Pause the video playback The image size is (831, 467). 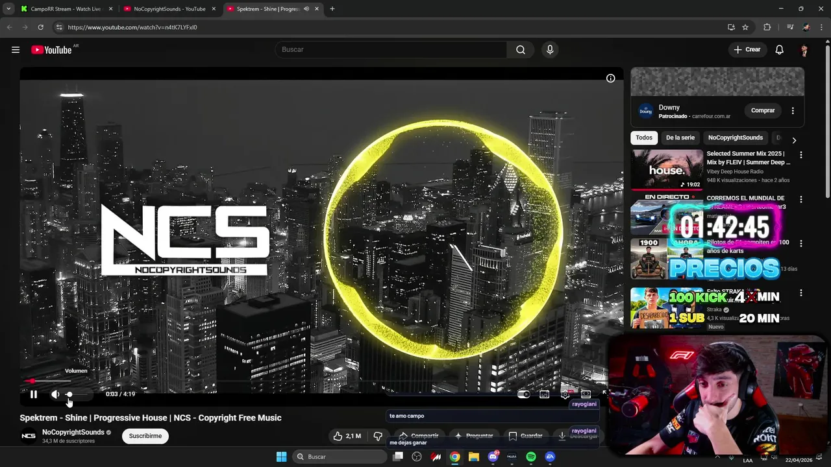[x=34, y=394]
